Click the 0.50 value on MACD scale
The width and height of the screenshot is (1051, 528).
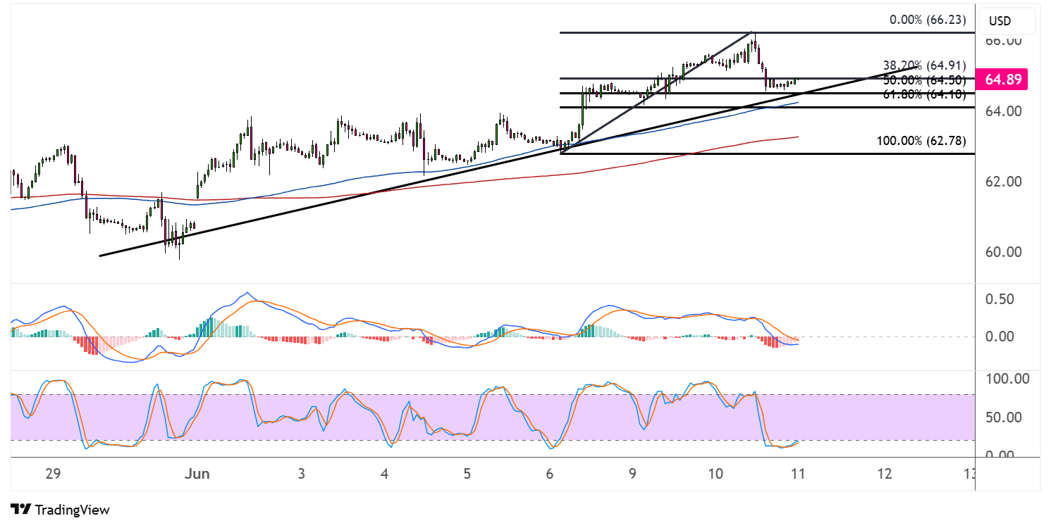pyautogui.click(x=1001, y=299)
